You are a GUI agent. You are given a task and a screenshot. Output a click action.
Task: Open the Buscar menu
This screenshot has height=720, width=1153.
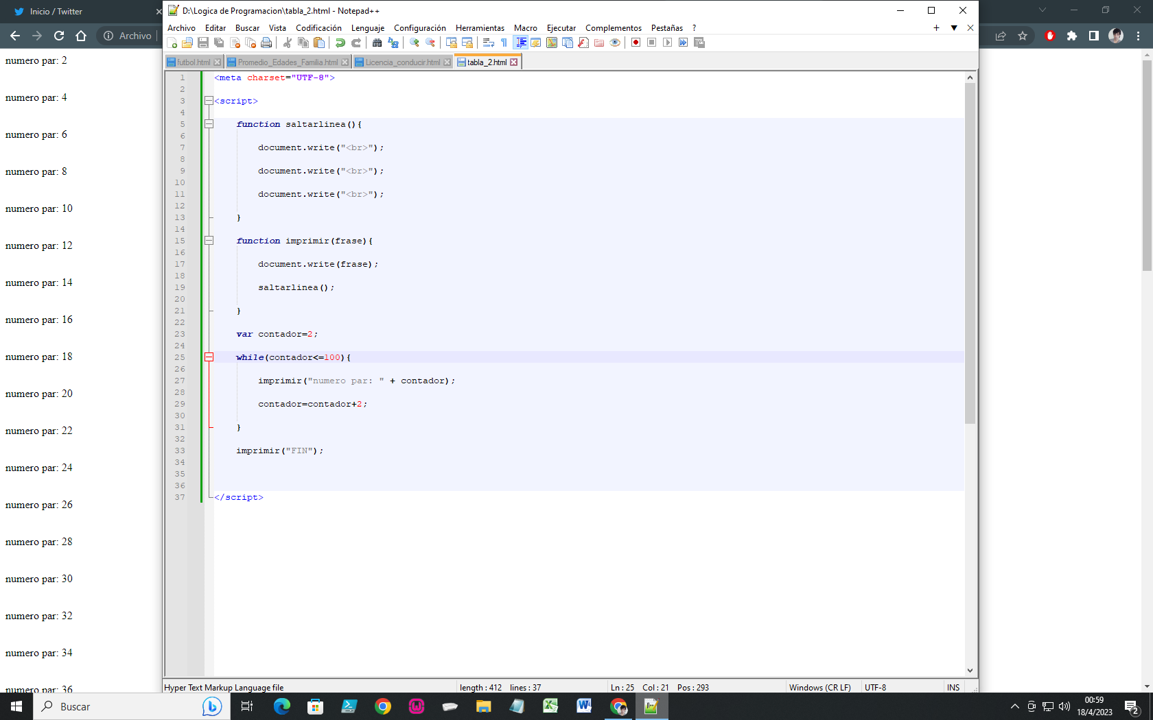247,28
